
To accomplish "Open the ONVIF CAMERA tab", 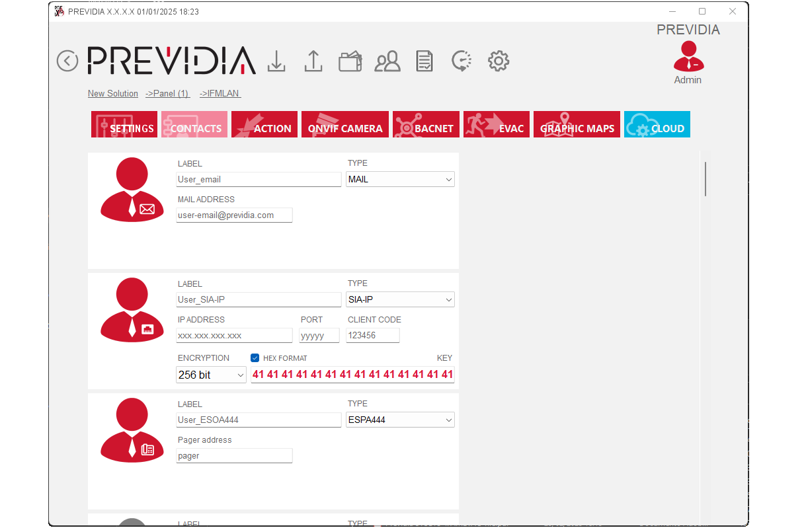I will [345, 125].
